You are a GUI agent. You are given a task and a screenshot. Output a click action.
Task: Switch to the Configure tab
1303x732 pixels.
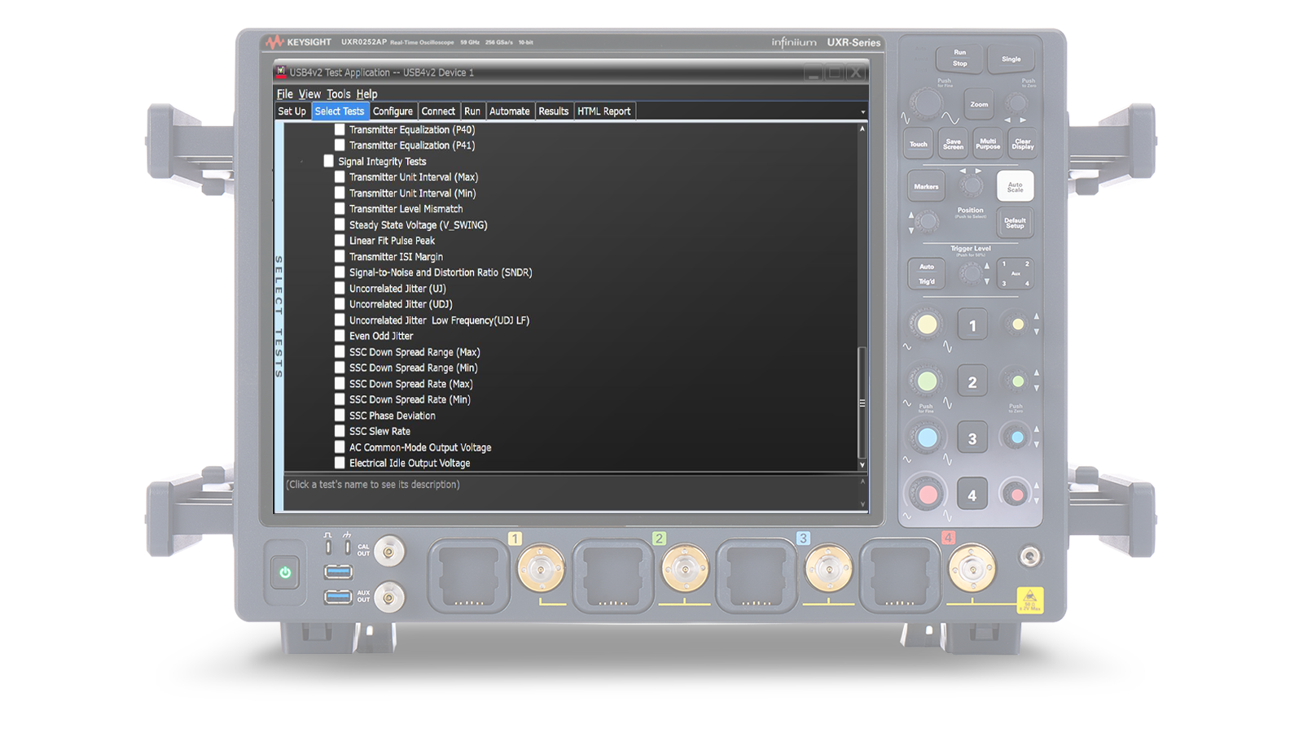pyautogui.click(x=393, y=111)
